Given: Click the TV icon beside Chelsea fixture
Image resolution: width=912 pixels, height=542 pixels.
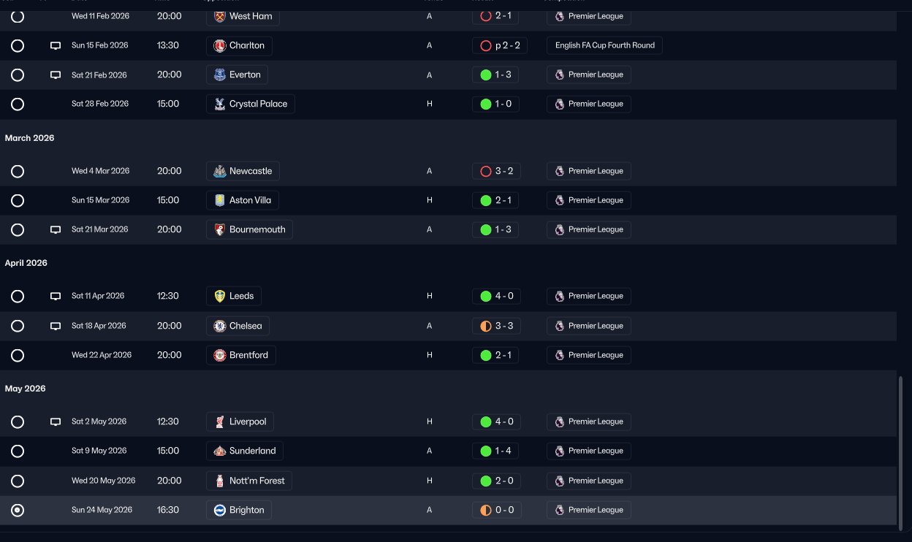Looking at the screenshot, I should (56, 326).
